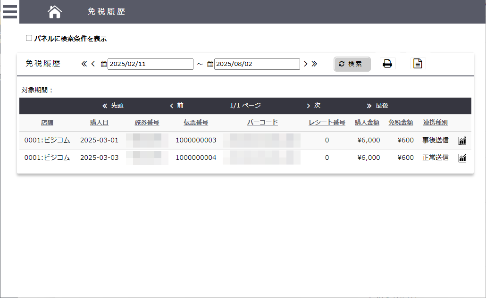The width and height of the screenshot is (486, 298).
Task: Sort by 旅券番号 column header
Action: click(x=147, y=123)
